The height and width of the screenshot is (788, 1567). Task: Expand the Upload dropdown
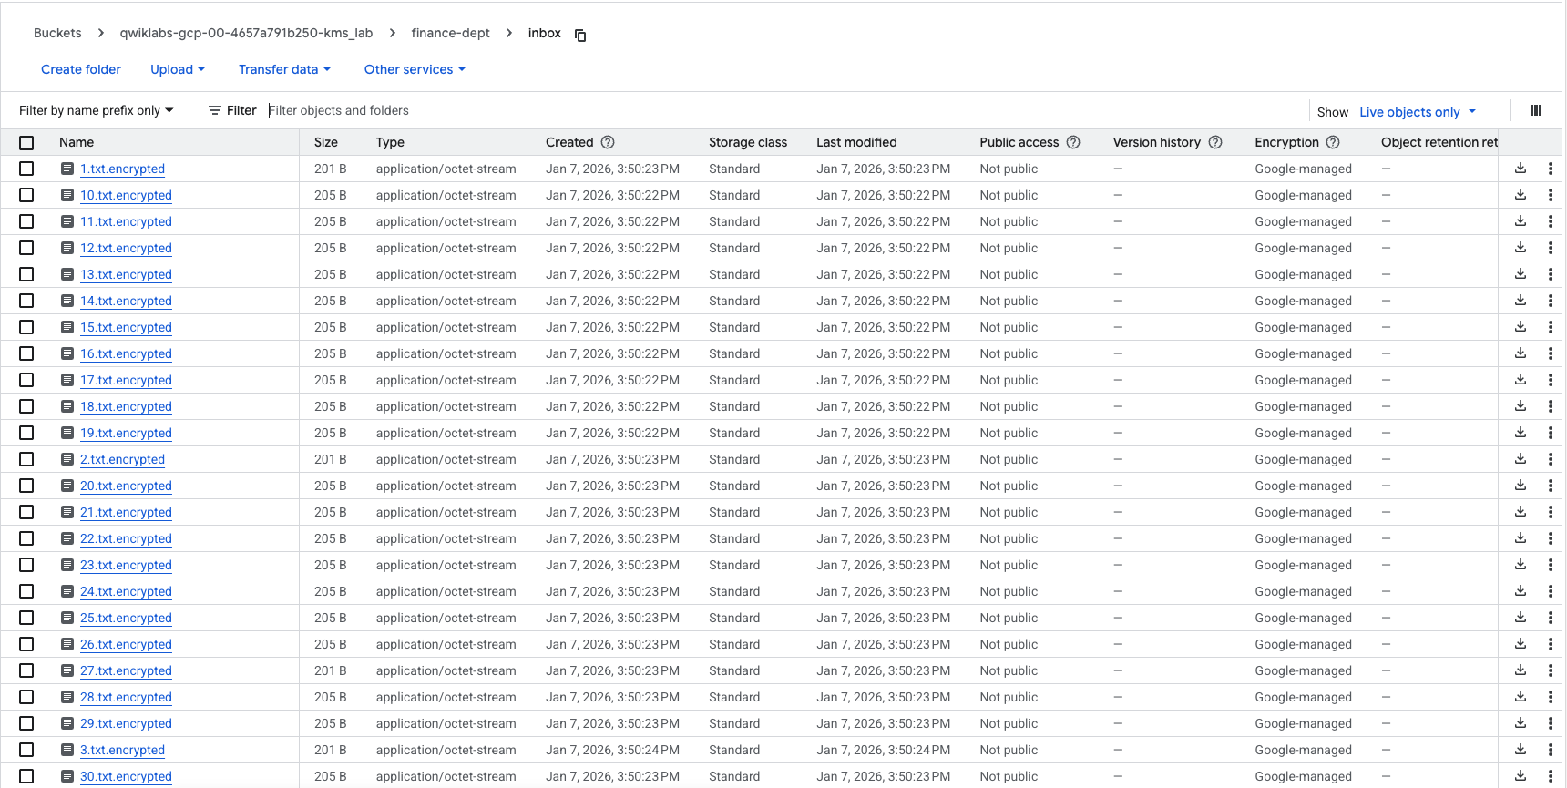178,69
